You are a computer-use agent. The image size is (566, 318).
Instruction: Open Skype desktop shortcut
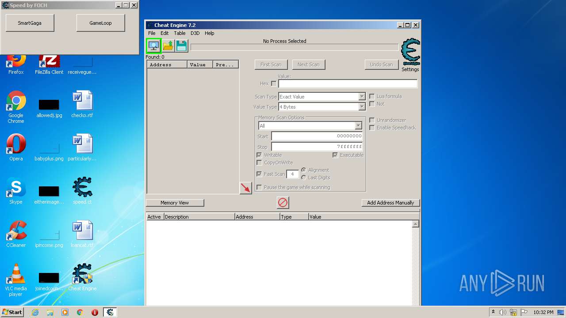(x=16, y=191)
